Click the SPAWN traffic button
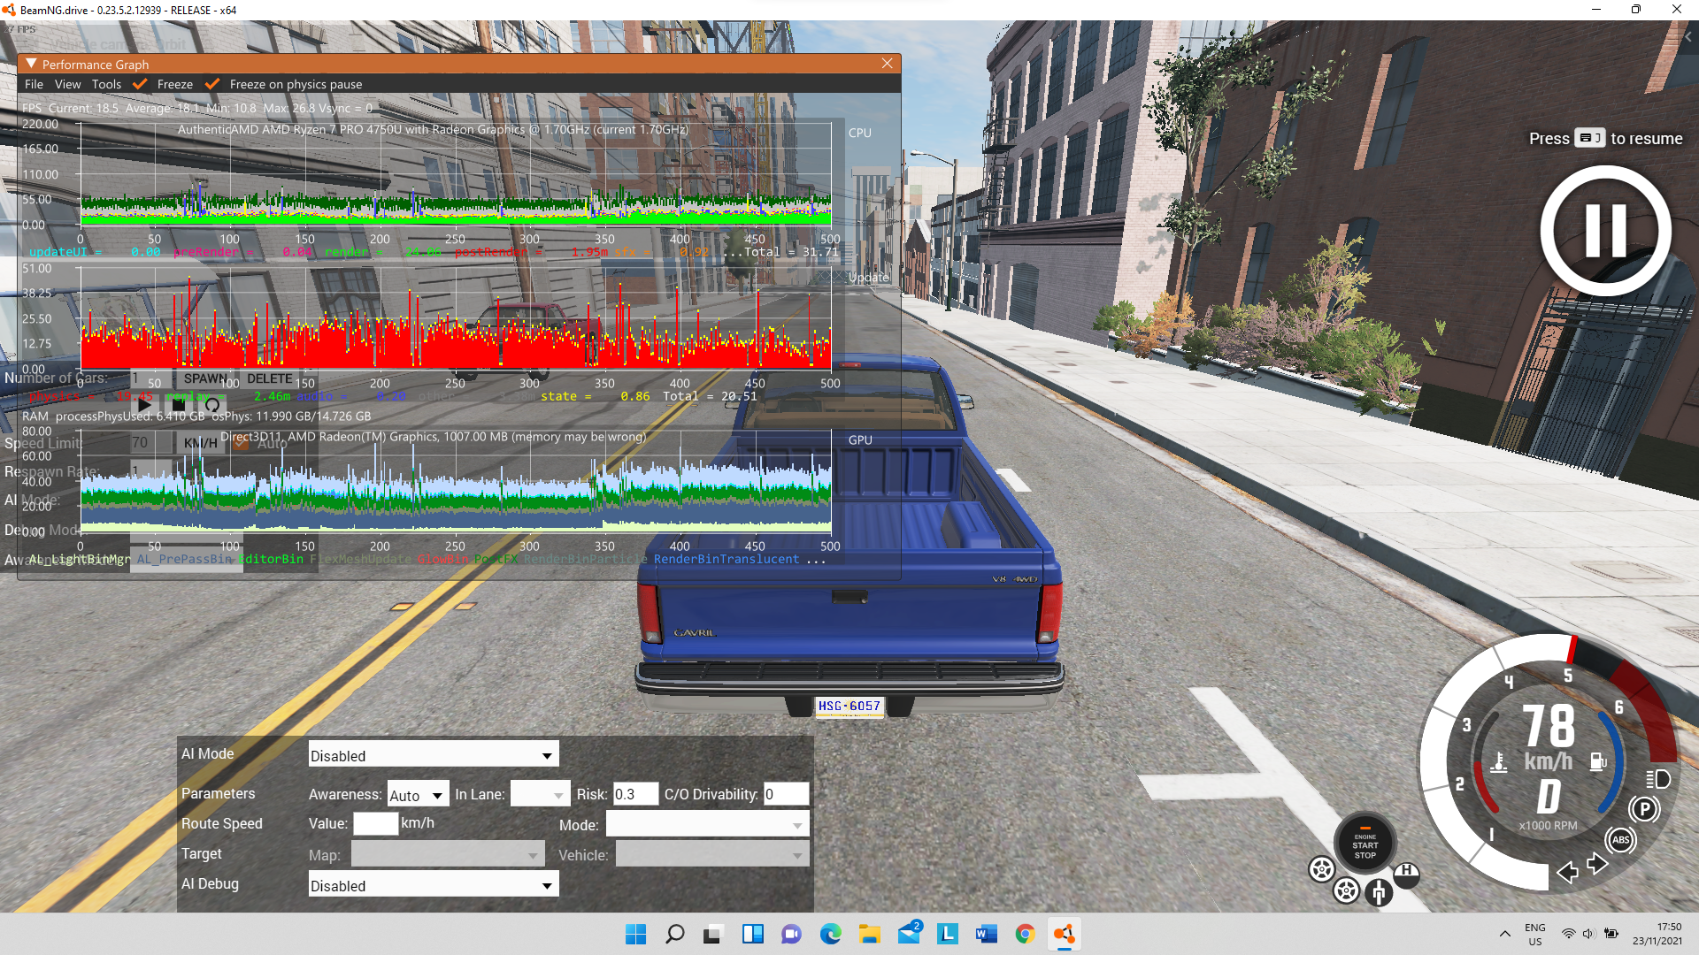Viewport: 1699px width, 955px height. point(204,378)
